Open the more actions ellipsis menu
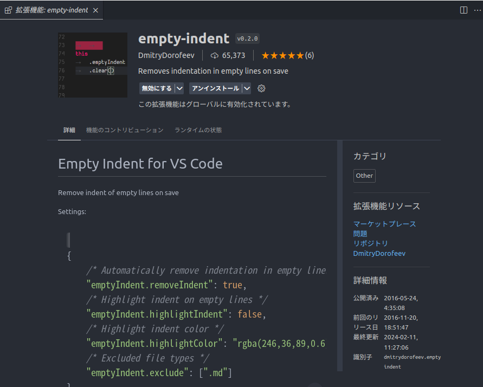 (477, 10)
